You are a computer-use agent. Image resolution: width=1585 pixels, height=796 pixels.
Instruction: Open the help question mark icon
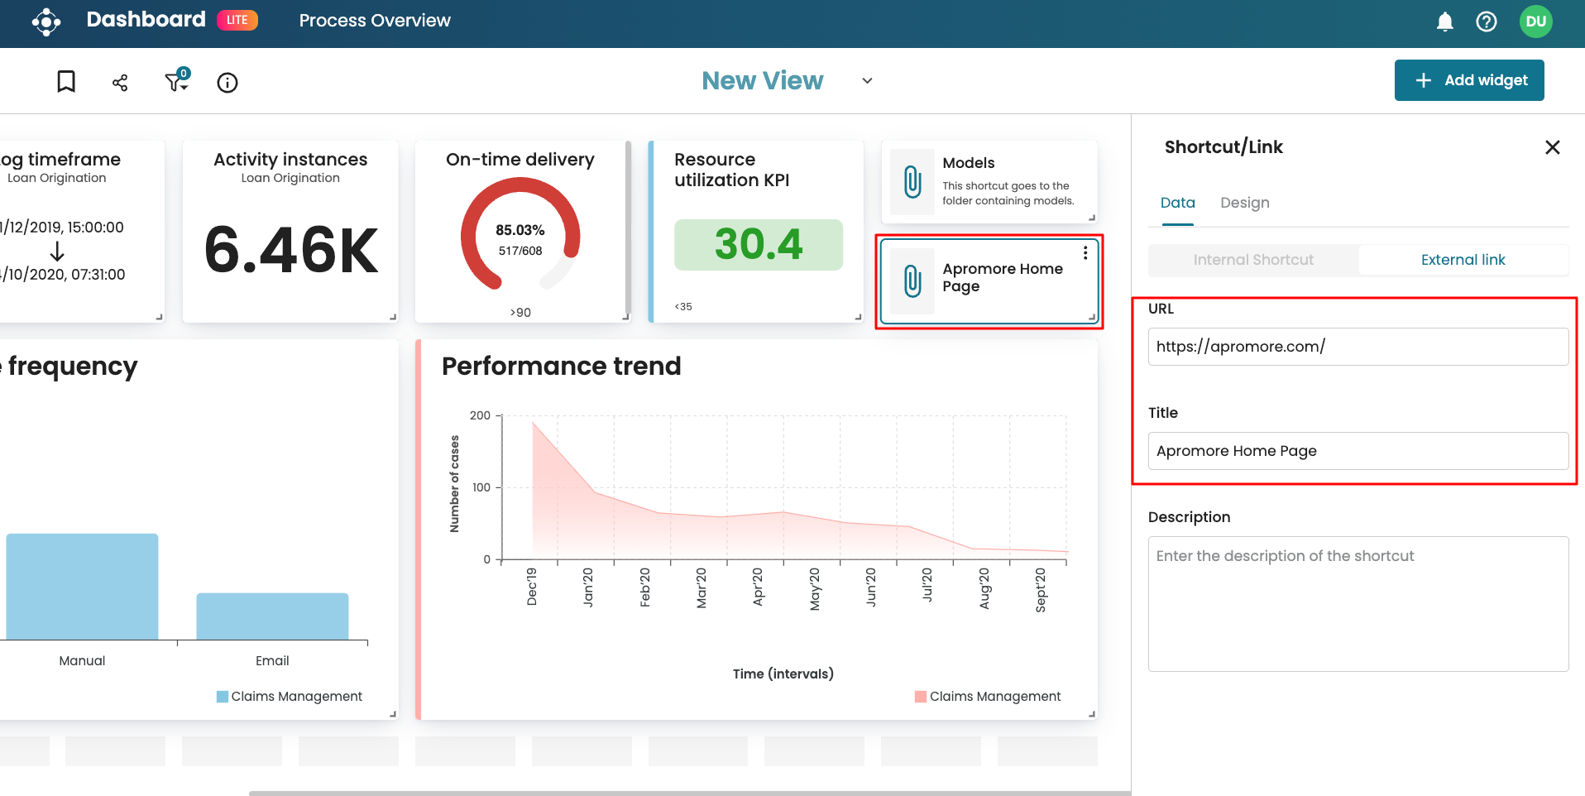pos(1486,22)
